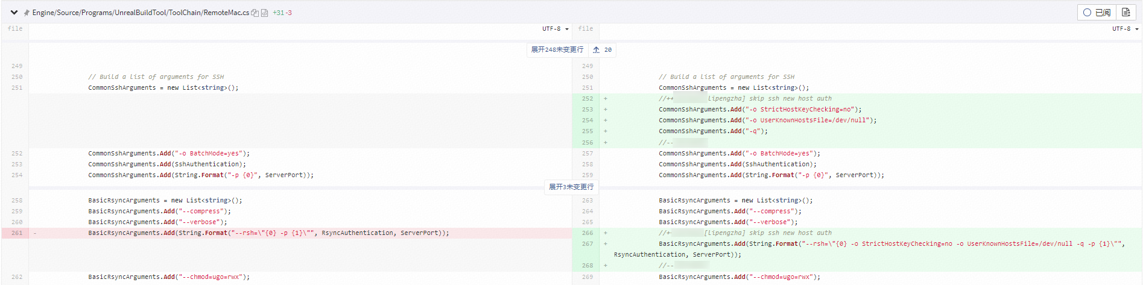Collapse the RemoteMac.cs file diff
Viewport: 1143px width, 285px height.
(14, 12)
